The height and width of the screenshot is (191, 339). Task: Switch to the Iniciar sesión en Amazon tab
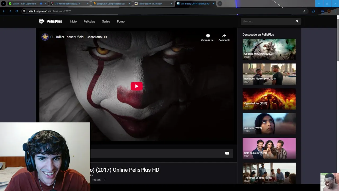tap(150, 4)
